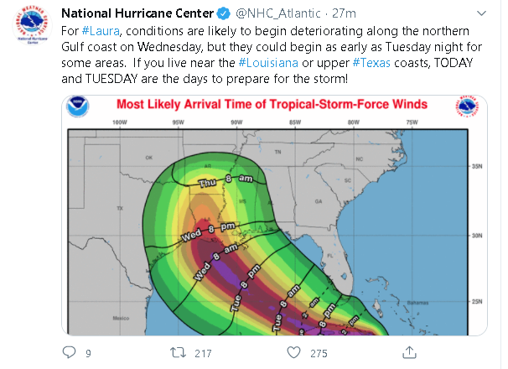Click the National Hurricane Center name
The image size is (508, 369).
[x=137, y=13]
